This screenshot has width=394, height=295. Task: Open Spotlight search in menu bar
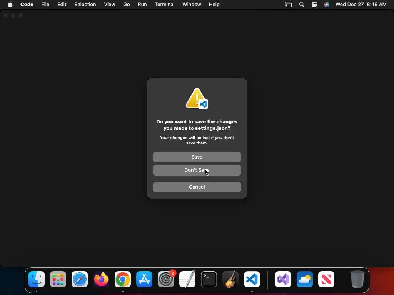click(x=302, y=5)
